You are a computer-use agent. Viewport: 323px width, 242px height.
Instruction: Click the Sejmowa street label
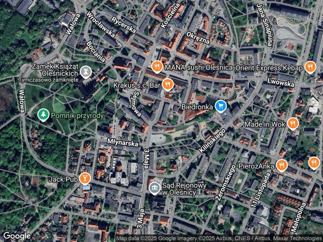point(137,104)
